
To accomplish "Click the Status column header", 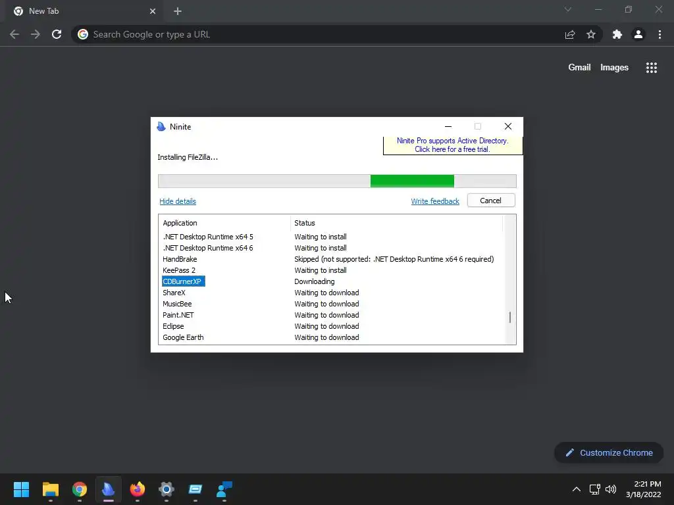I will tap(396, 223).
